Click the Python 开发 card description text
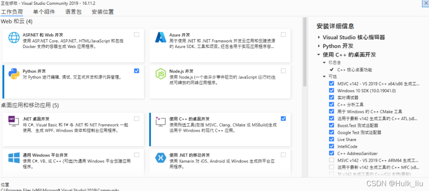The height and width of the screenshot is (191, 429). (x=72, y=77)
